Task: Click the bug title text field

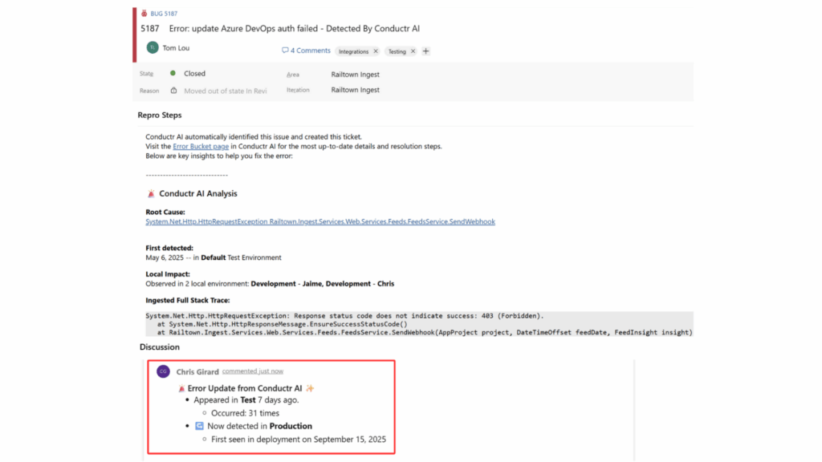Action: (295, 29)
